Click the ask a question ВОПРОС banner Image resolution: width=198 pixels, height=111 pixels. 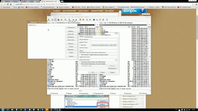[134, 11]
